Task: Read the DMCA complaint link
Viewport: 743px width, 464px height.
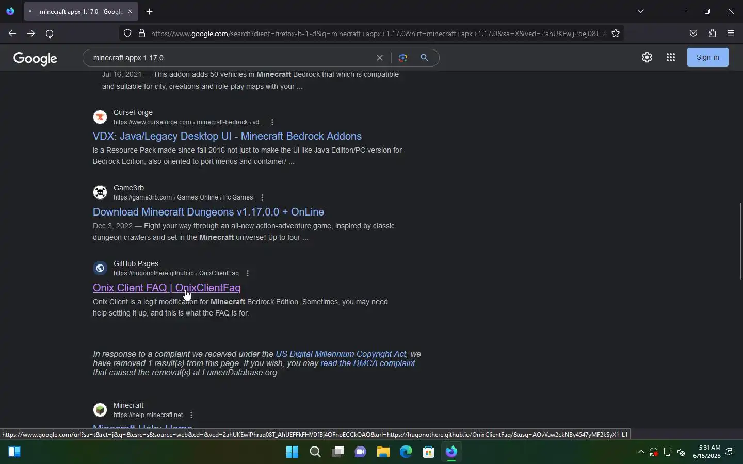Action: [368, 363]
